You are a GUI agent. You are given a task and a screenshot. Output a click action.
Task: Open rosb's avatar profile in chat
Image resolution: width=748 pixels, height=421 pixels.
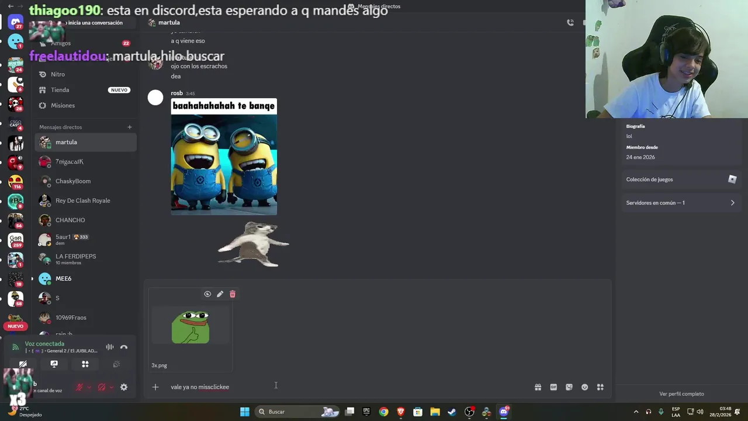pos(155,98)
